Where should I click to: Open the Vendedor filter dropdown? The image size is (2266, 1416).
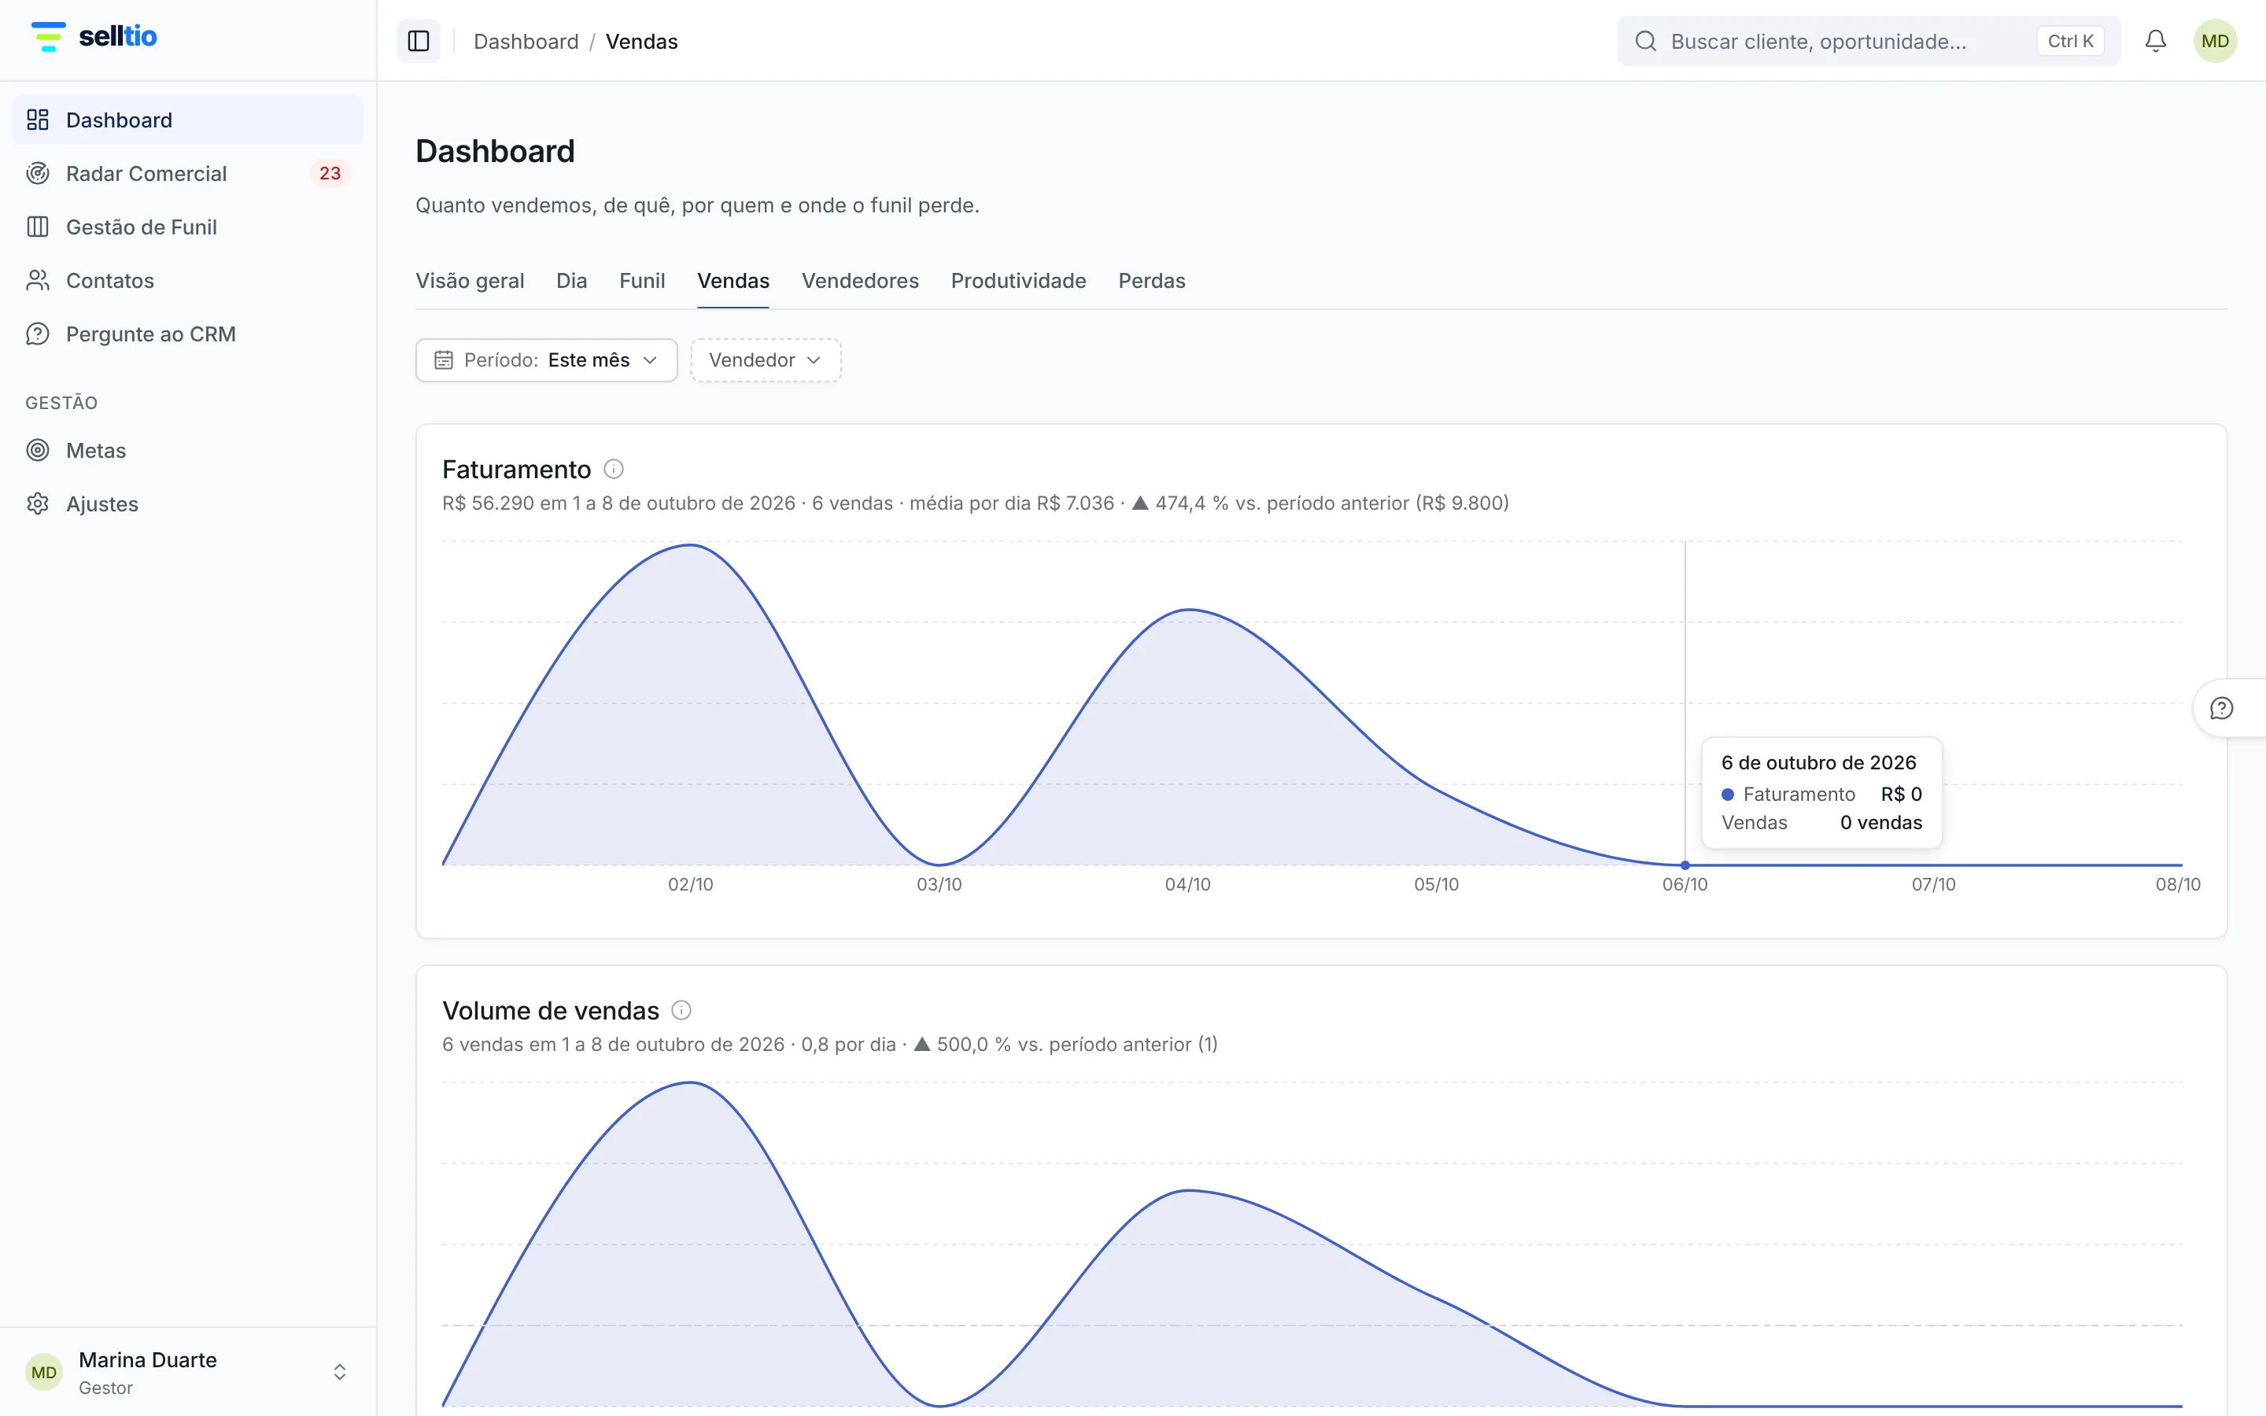[x=766, y=360]
